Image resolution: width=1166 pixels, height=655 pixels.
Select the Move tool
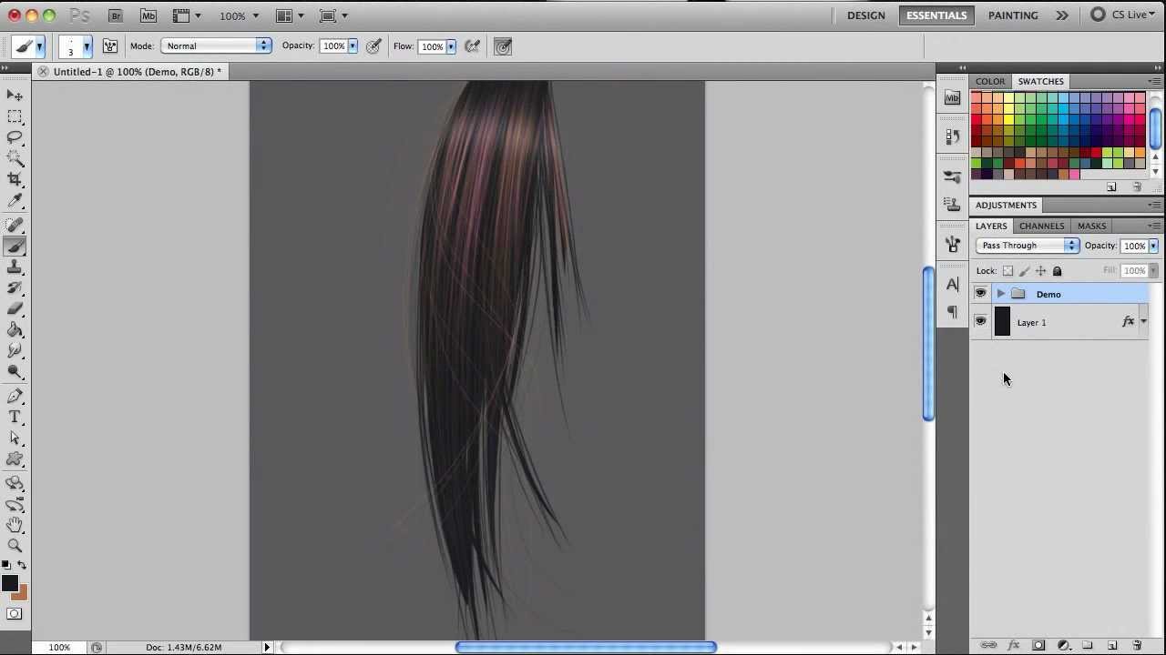point(15,96)
